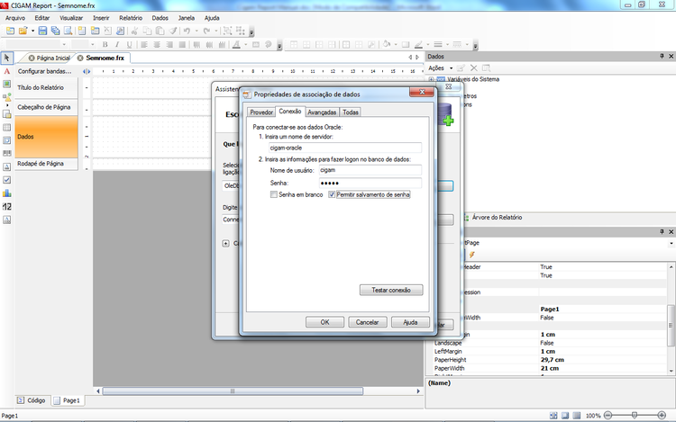Expand the Variáveis do Sistema node

431,79
